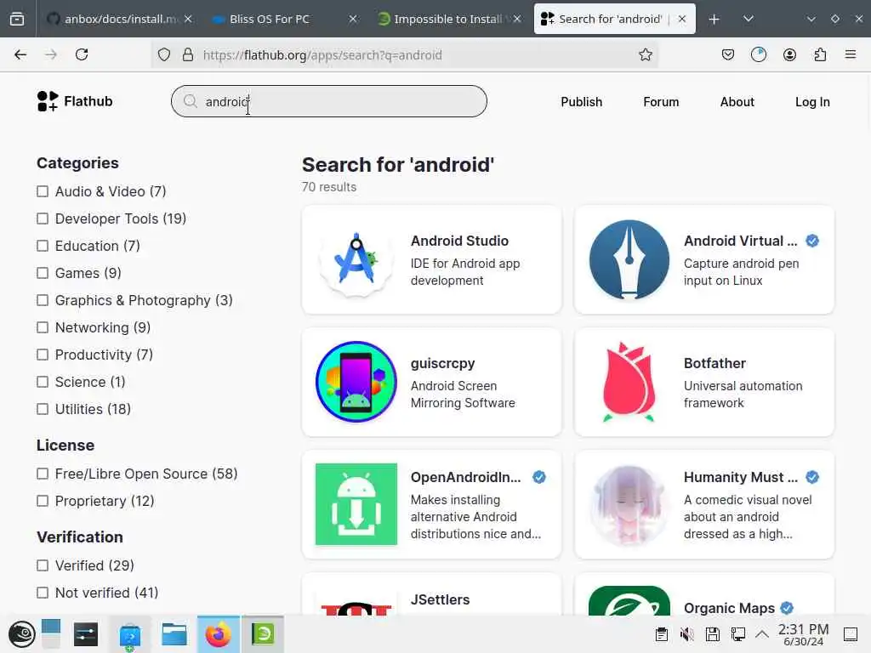Launch the Discover software center icon
This screenshot has width=871, height=653.
click(129, 634)
